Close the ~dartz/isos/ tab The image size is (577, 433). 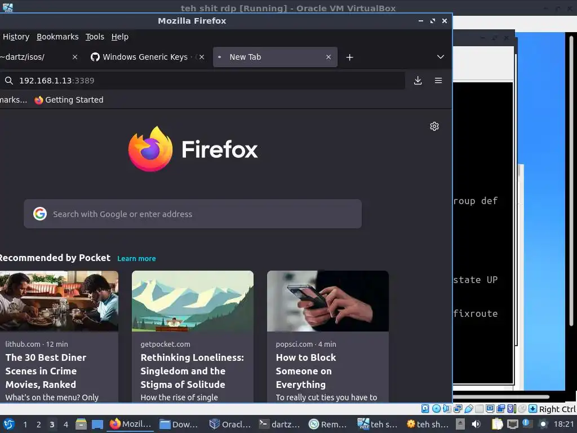click(75, 57)
